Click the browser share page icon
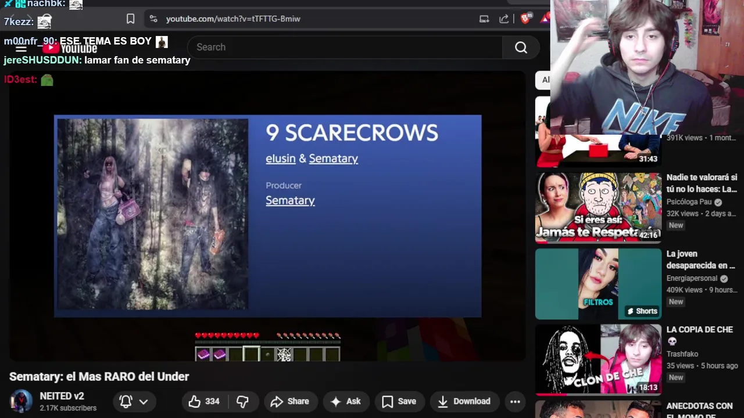Image resolution: width=744 pixels, height=418 pixels. click(504, 19)
